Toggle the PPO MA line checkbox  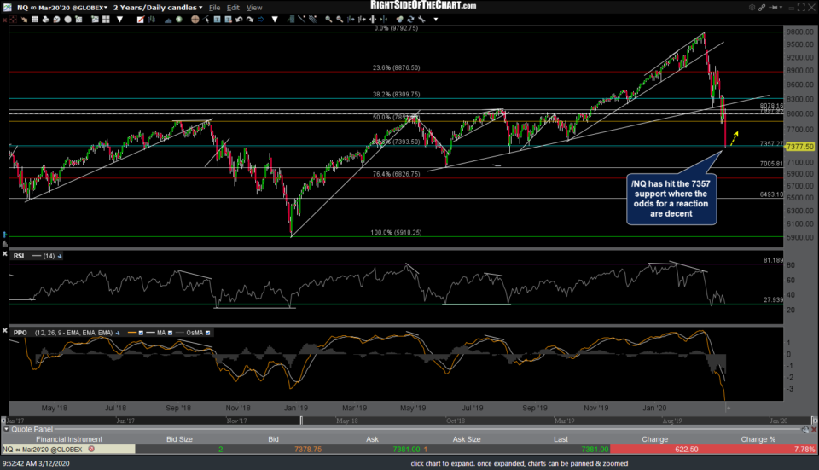[x=171, y=333]
